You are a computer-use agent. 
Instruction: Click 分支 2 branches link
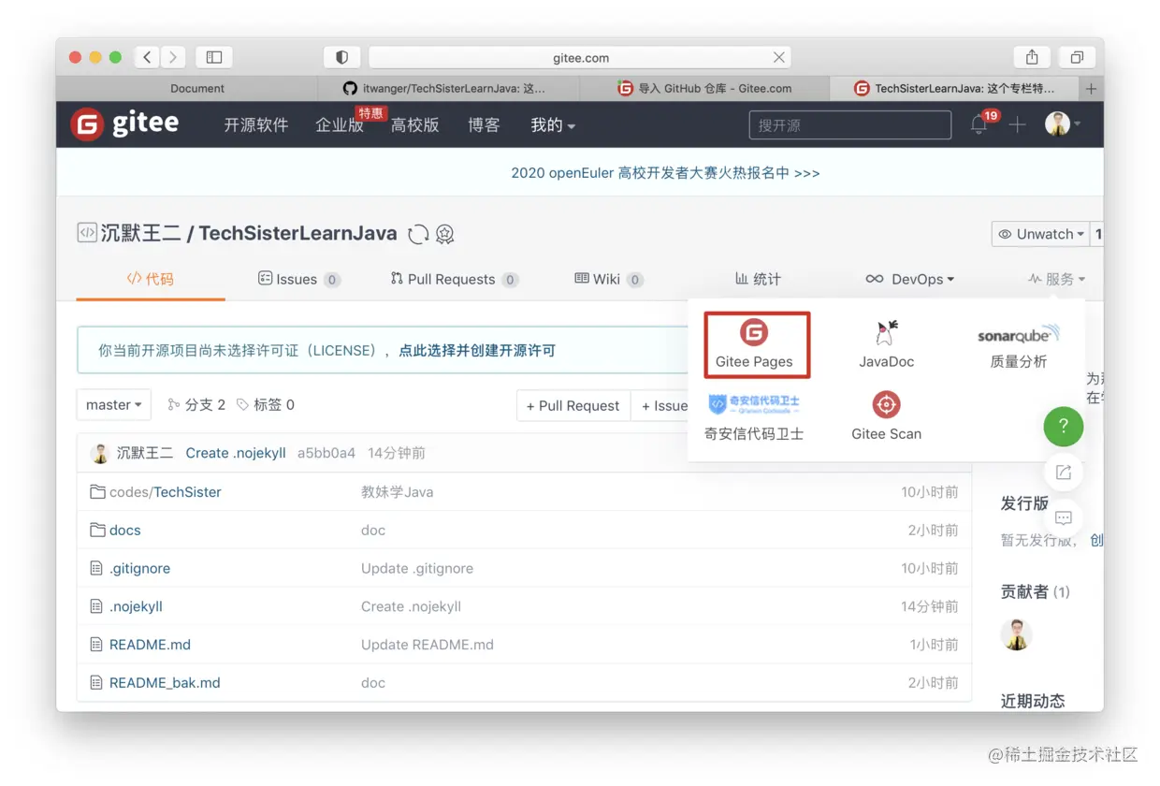pos(196,405)
